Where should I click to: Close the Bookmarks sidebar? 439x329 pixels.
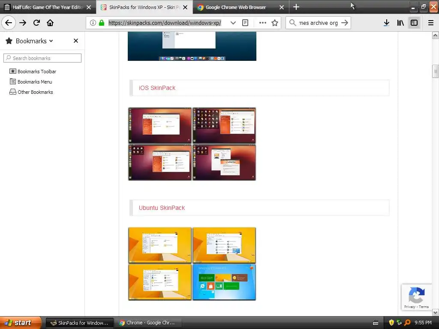pyautogui.click(x=75, y=41)
